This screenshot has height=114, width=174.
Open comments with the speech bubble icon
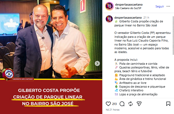pyautogui.click(x=122, y=104)
